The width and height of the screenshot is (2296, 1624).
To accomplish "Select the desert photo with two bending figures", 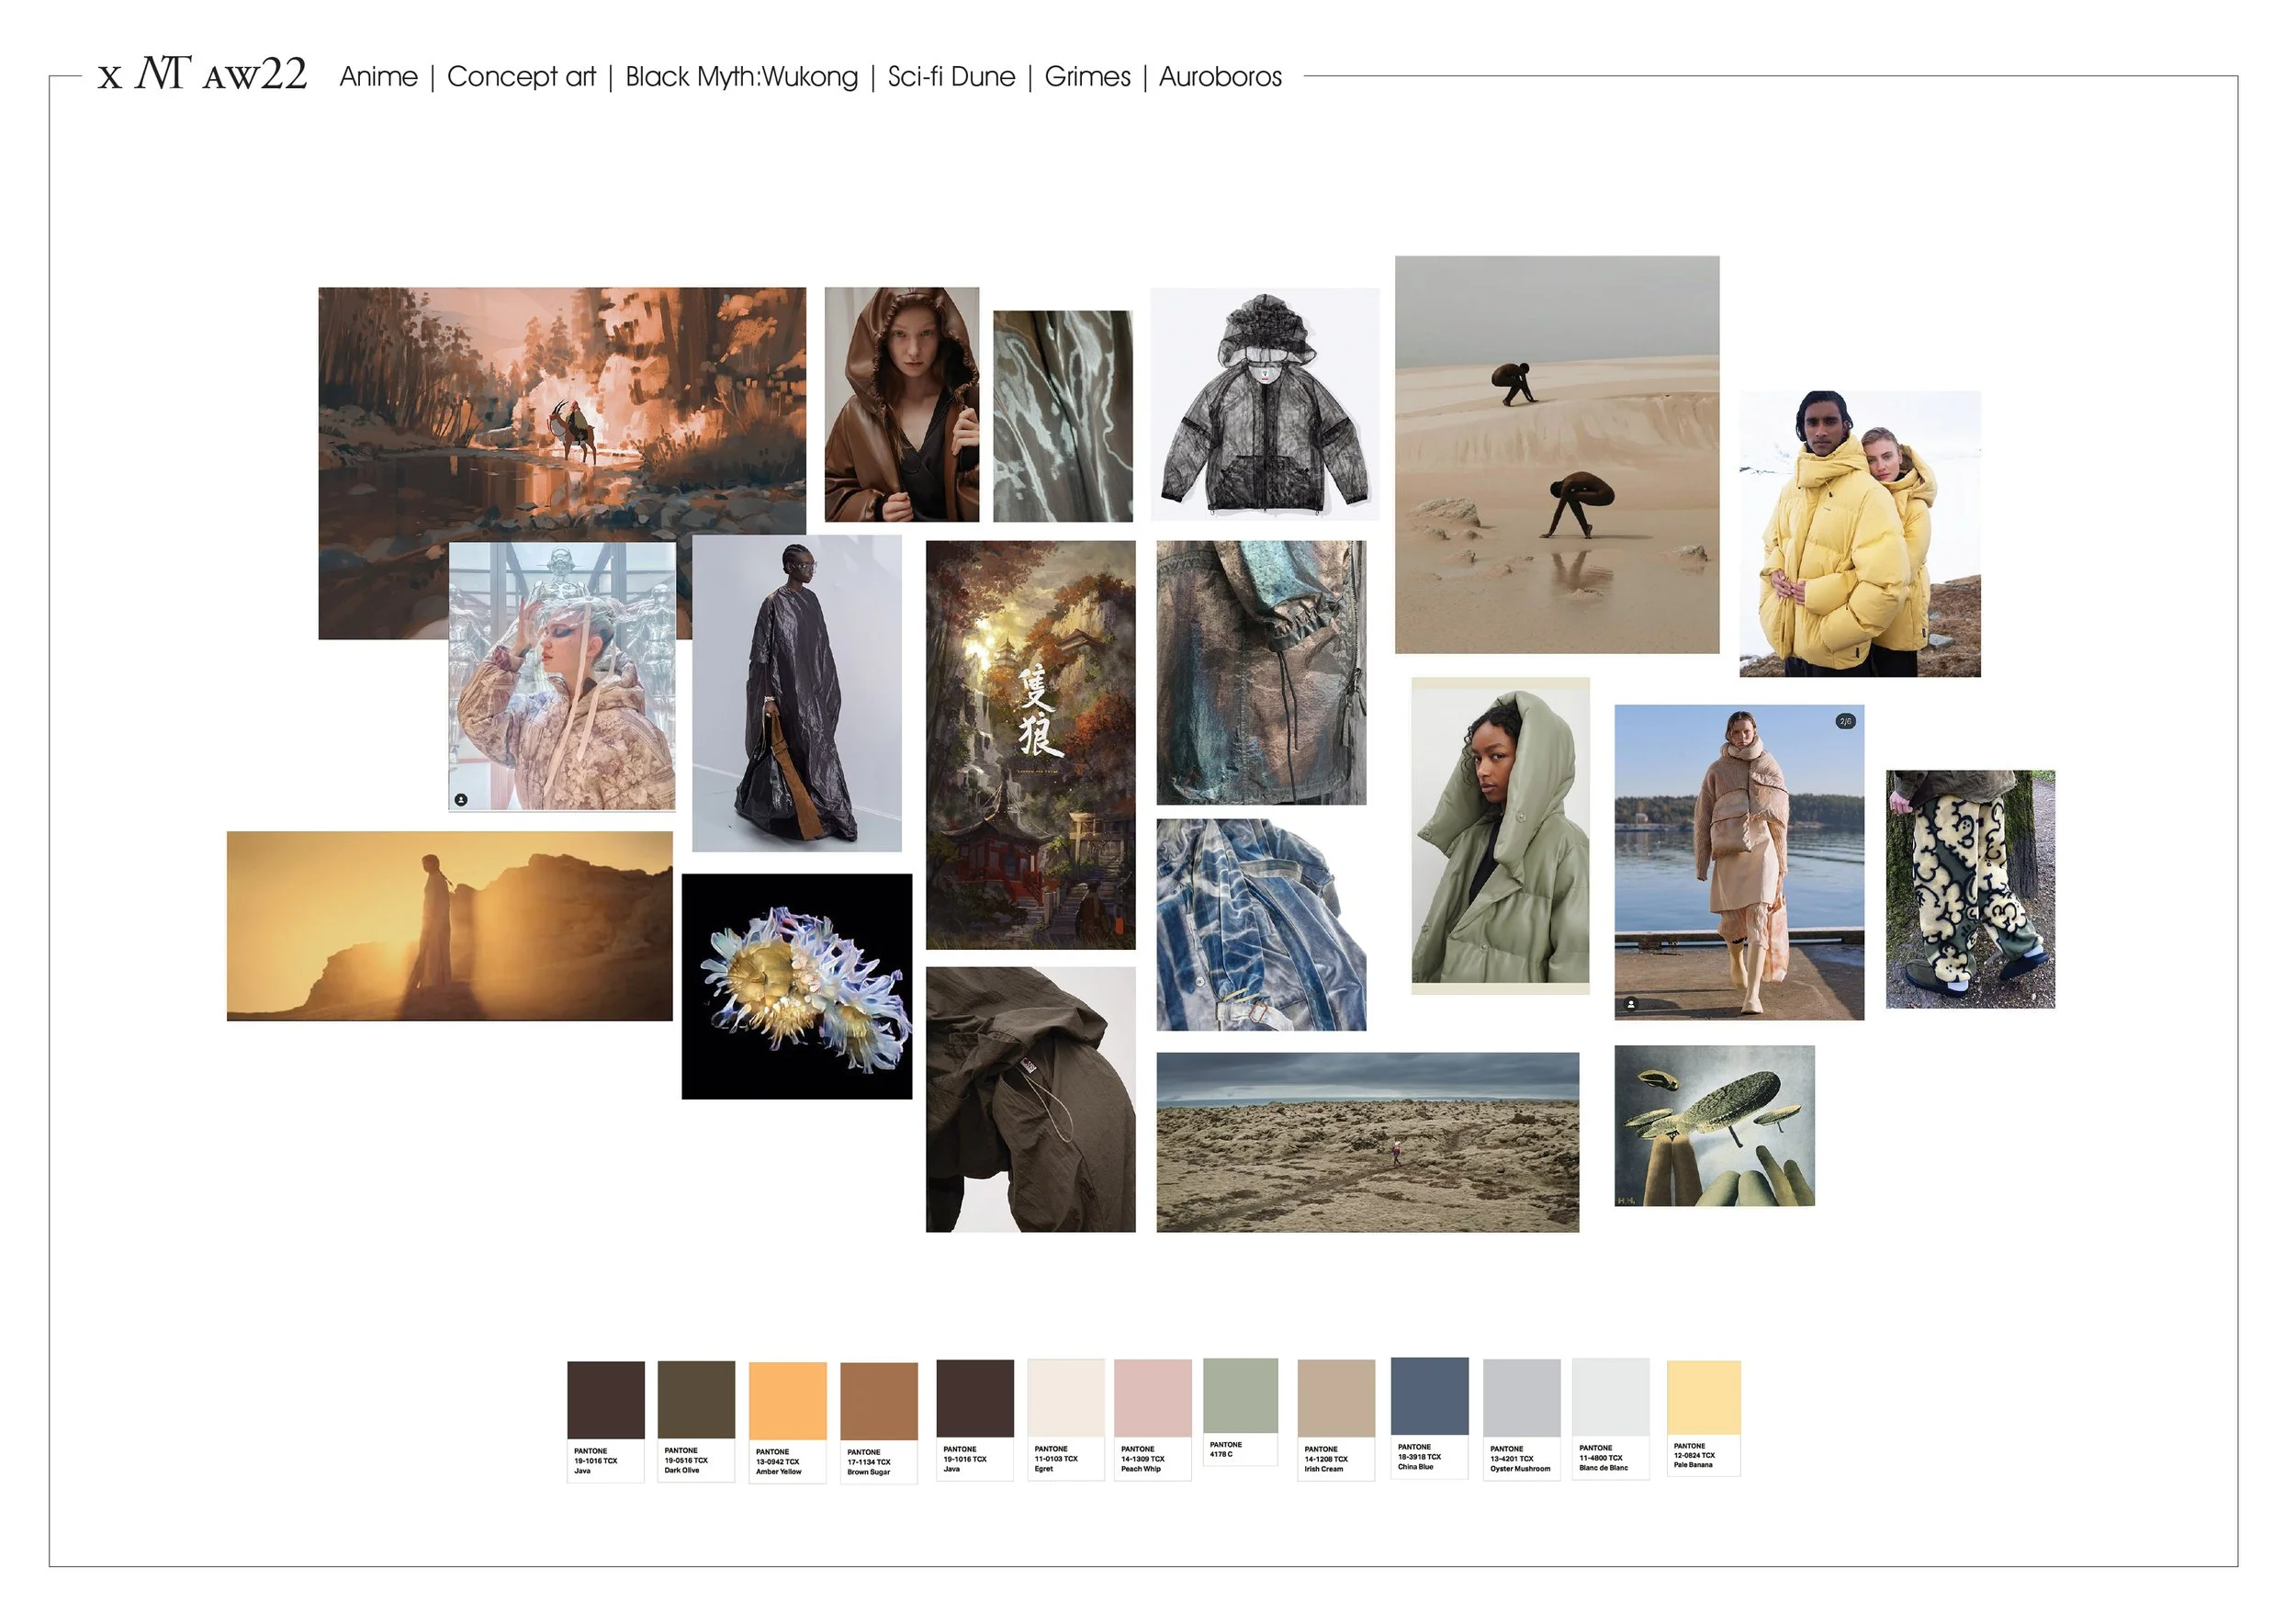I will pos(1557,454).
